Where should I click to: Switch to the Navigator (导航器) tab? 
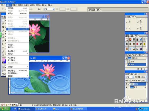(128, 17)
